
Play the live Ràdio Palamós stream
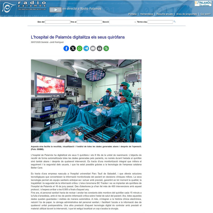click(x=56, y=10)
